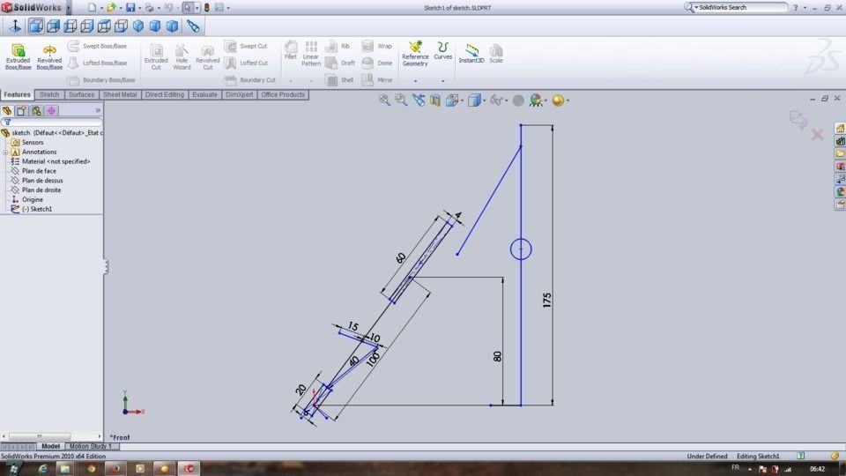Click the Normal To view icon

click(x=15, y=26)
